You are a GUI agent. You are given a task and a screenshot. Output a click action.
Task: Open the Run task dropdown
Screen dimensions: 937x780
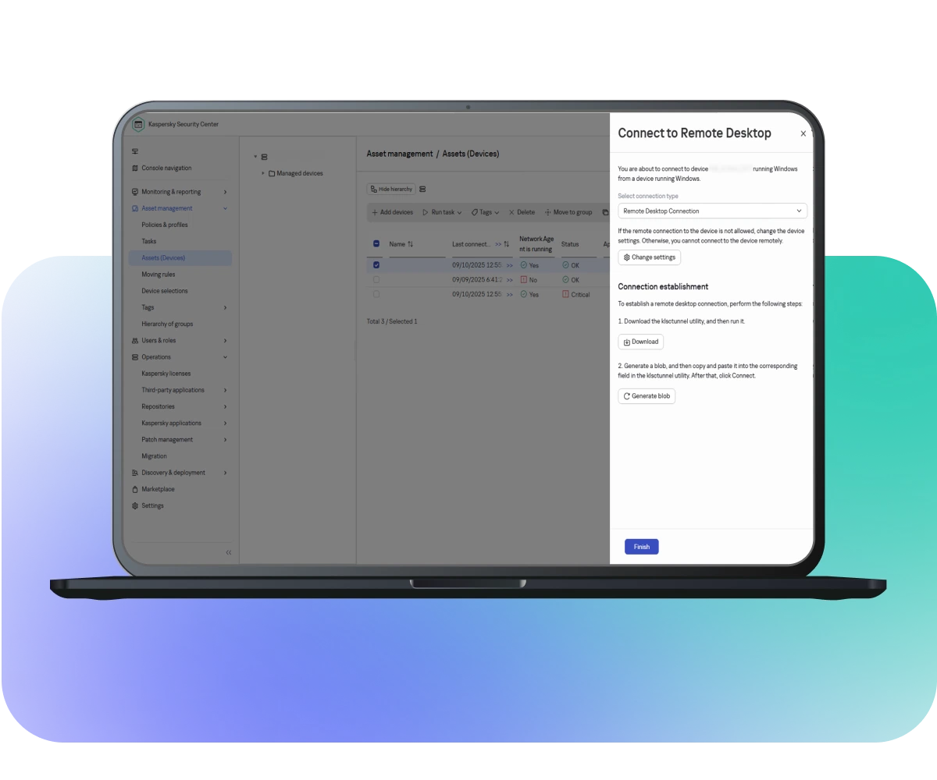(x=442, y=212)
